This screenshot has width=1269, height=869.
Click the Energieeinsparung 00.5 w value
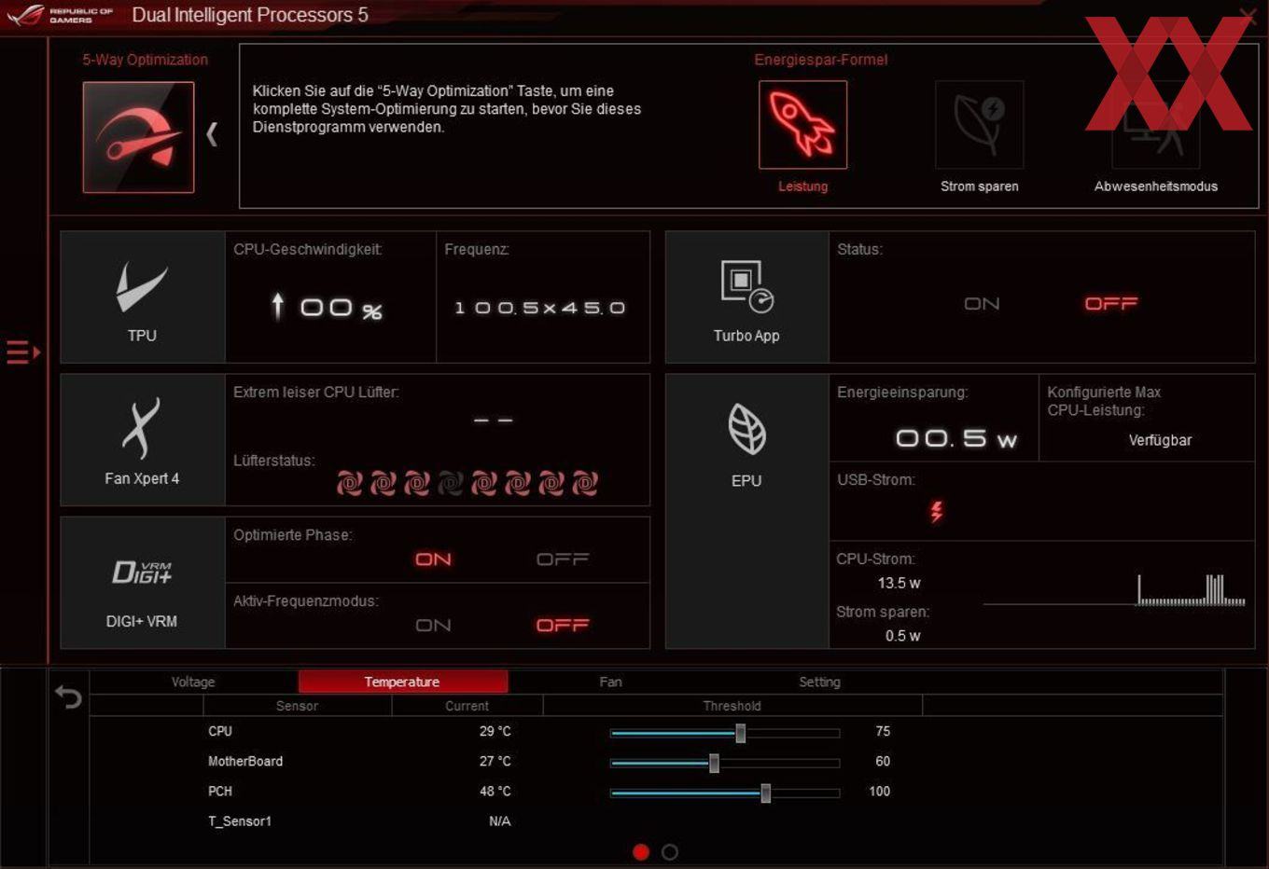pos(955,438)
